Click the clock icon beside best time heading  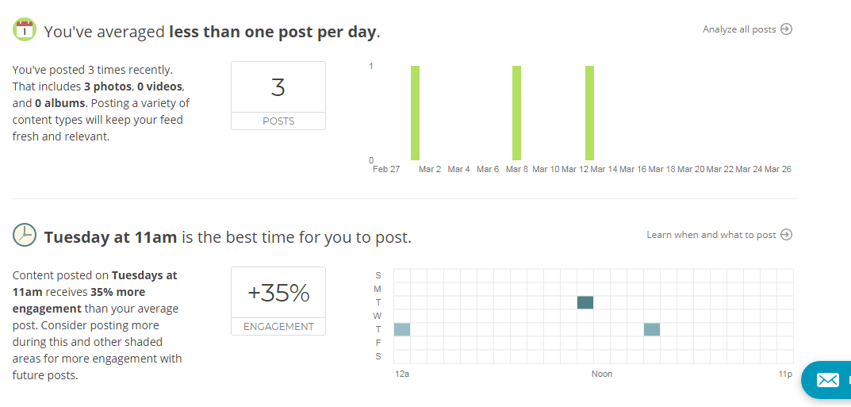[25, 235]
